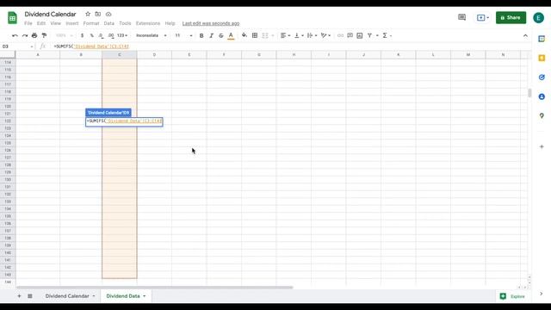Open text rotation dropdown
Viewport: 551px width, 310px height.
(325, 35)
